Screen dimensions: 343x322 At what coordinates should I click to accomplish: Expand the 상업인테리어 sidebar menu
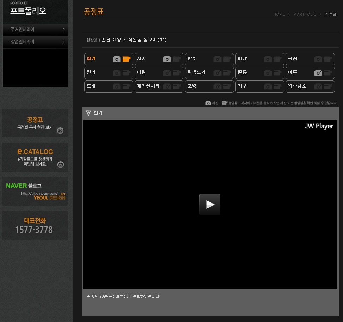[x=35, y=42]
